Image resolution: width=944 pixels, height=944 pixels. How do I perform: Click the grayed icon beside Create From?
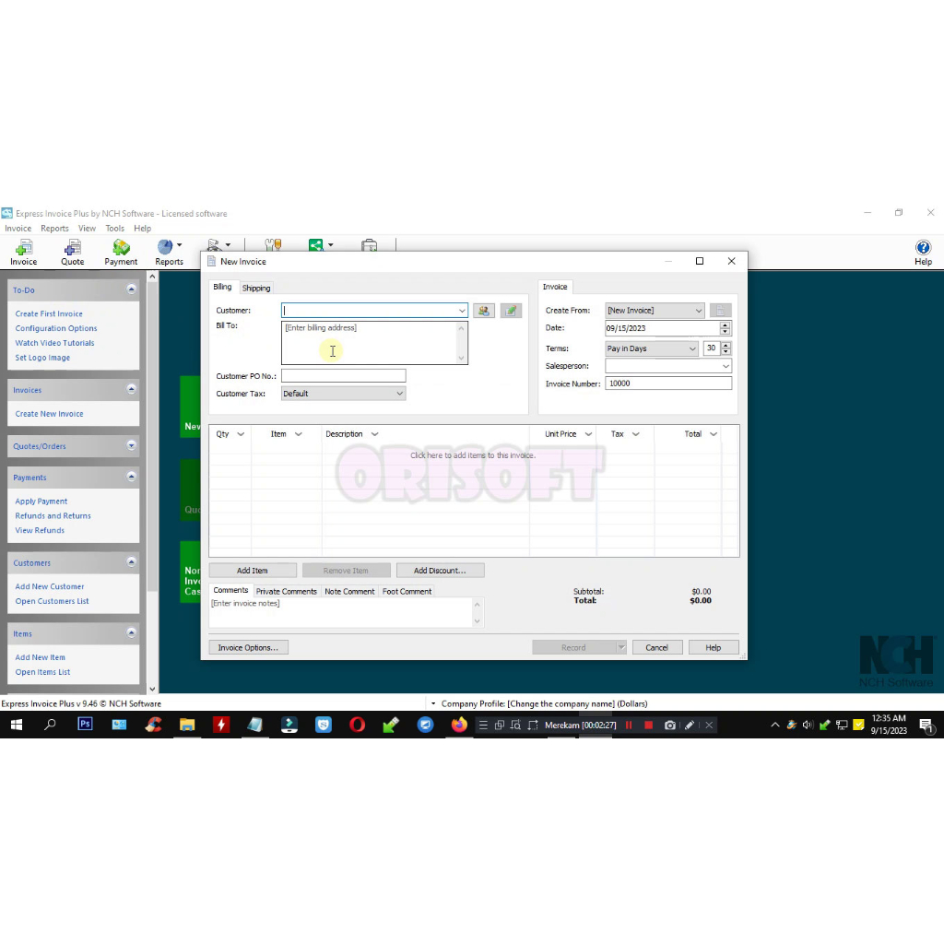[720, 311]
